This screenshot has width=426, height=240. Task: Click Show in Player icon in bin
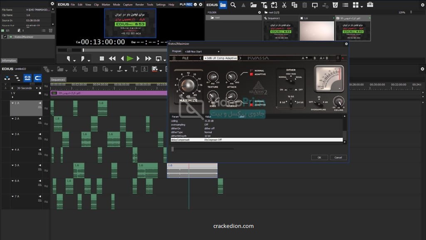coord(315,5)
